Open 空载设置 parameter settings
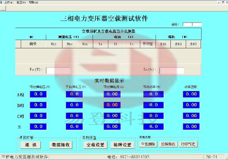The height and width of the screenshot is (160, 228). point(95,145)
